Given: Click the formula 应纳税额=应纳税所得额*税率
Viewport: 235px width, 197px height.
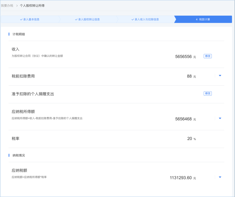Looking at the screenshot, I should click(29, 177).
